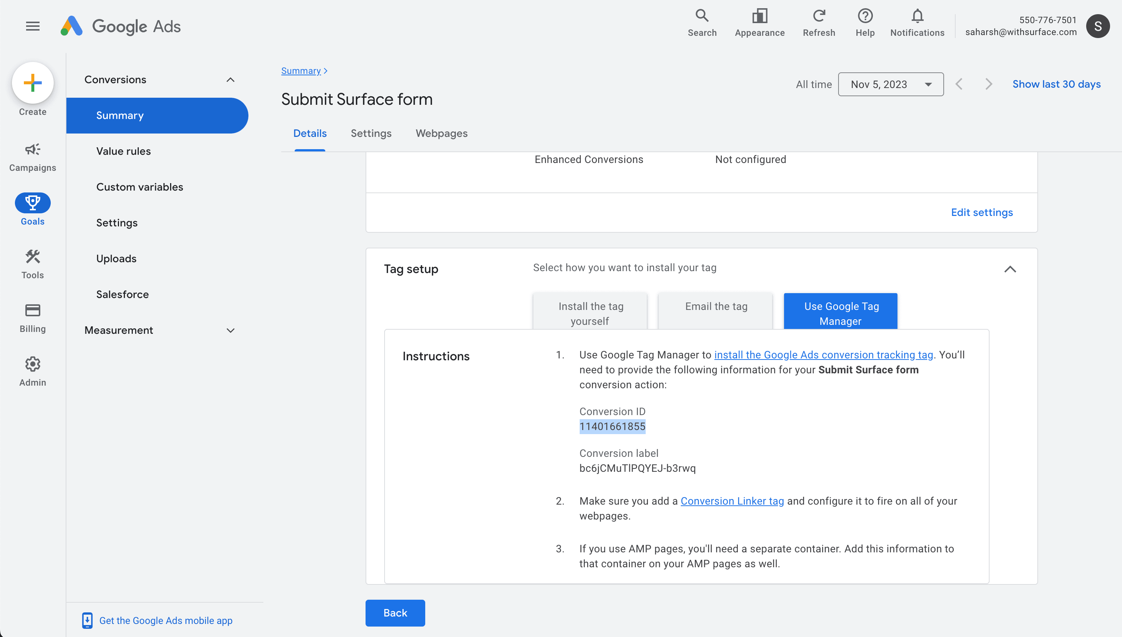Collapse the Conversions menu section
The height and width of the screenshot is (637, 1122).
pos(231,80)
